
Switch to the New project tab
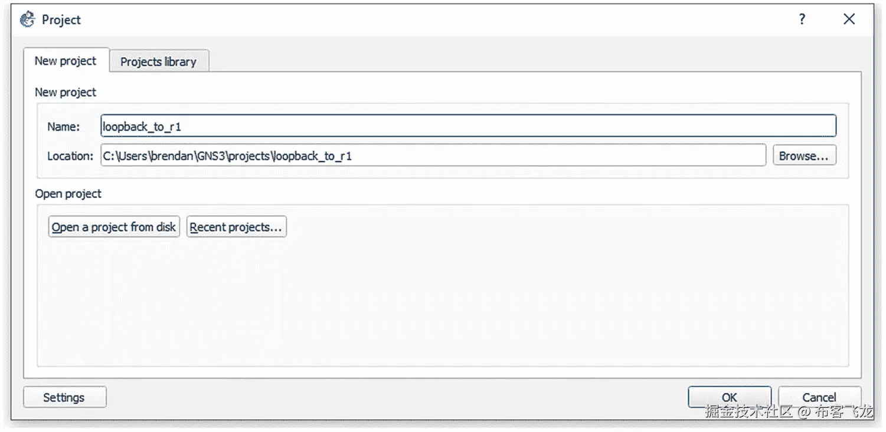pos(66,61)
